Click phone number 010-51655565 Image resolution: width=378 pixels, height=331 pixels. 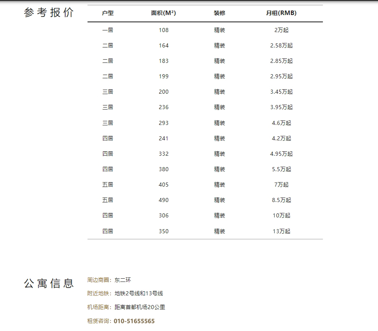(x=134, y=321)
